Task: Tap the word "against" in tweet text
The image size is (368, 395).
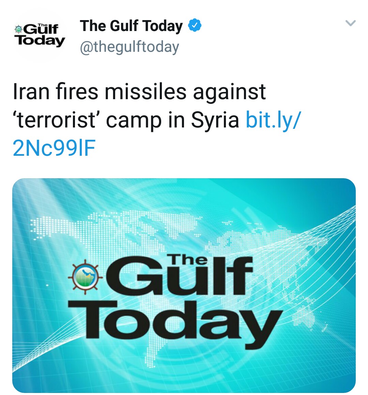Action: click(229, 92)
